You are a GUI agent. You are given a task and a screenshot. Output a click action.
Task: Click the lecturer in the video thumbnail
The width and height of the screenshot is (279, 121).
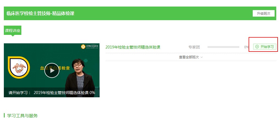coord(80,78)
